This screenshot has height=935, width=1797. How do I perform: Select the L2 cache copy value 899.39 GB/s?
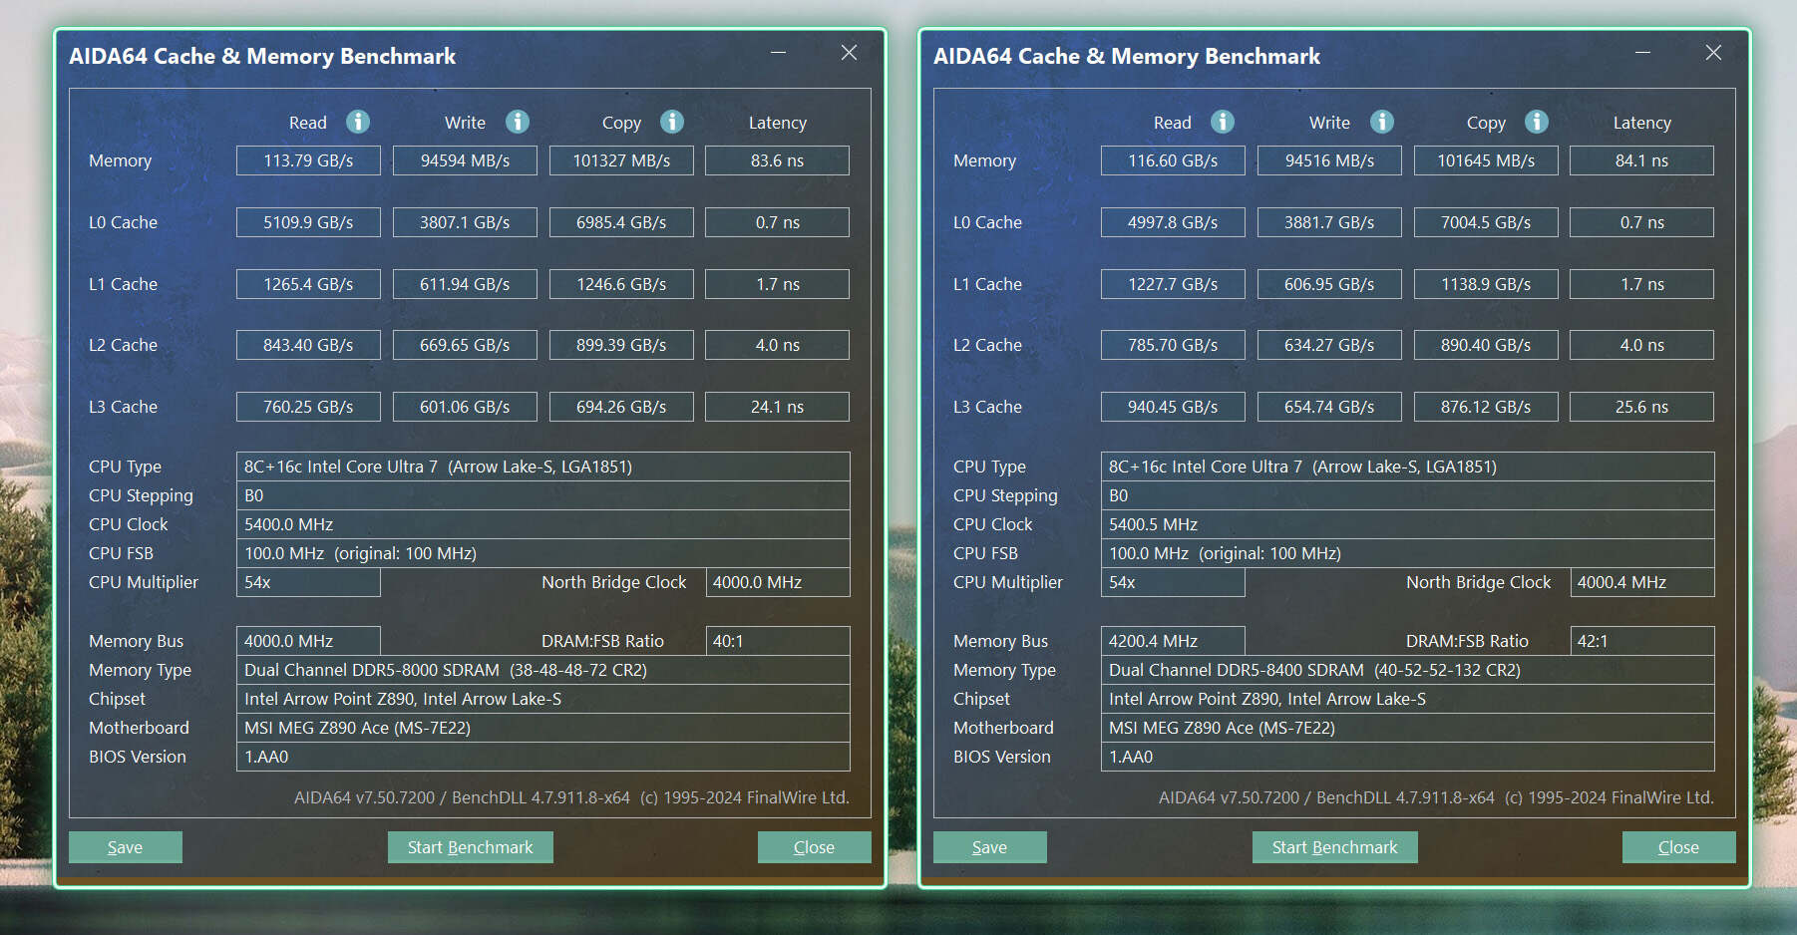tap(621, 345)
